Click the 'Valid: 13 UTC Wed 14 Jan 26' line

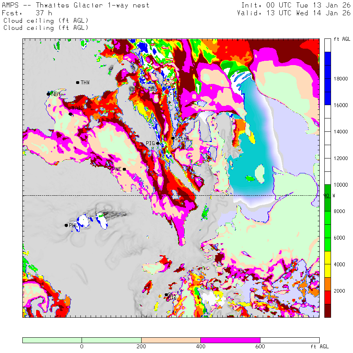(x=293, y=13)
